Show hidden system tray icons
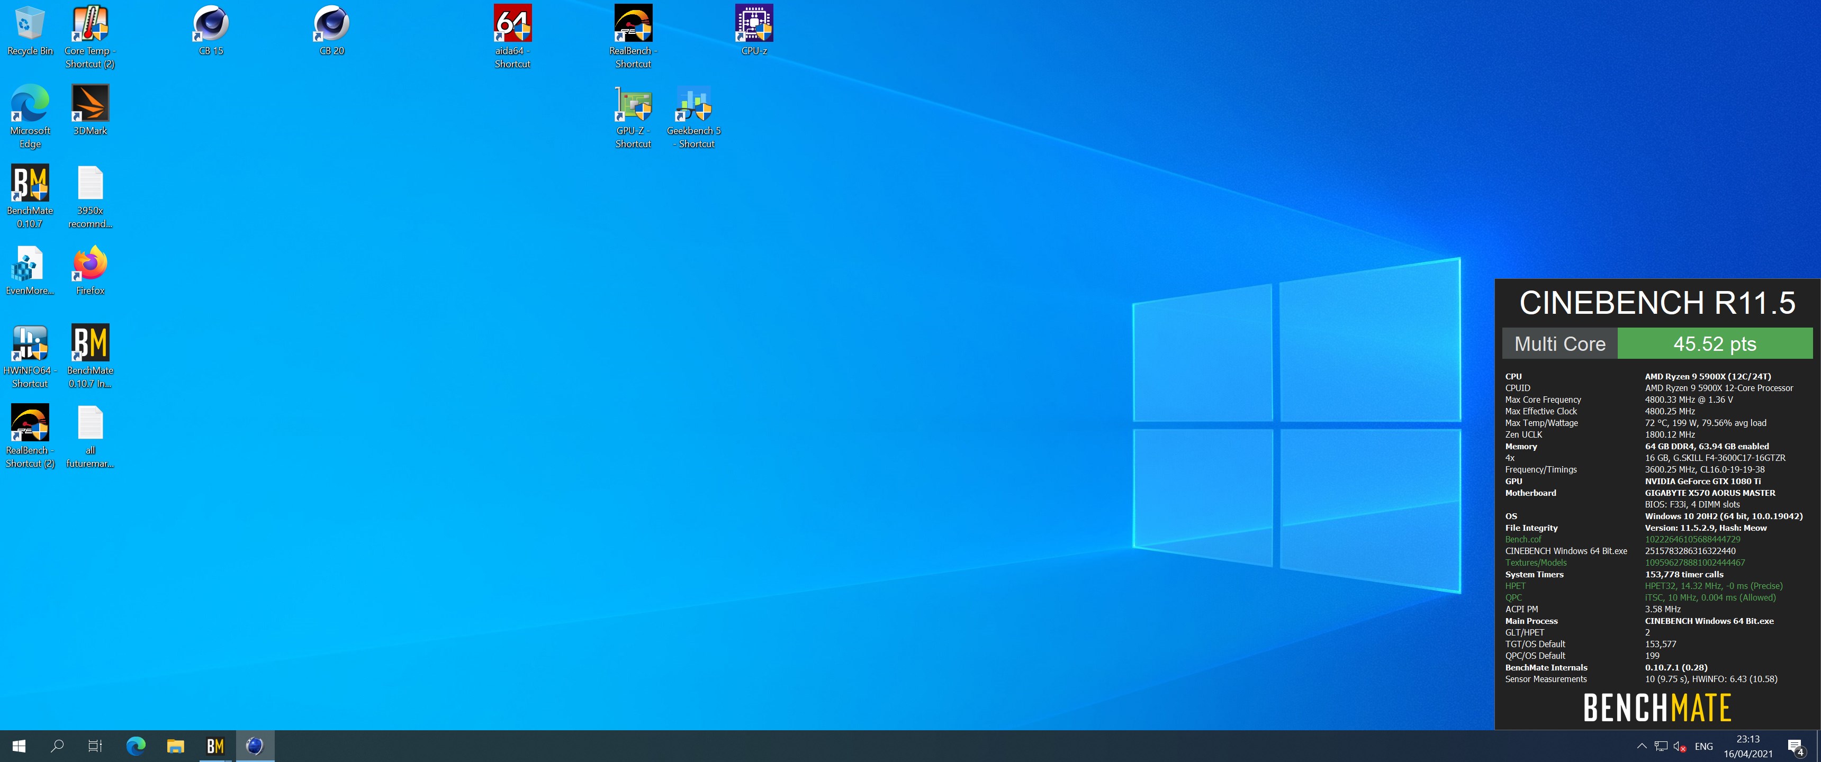Image resolution: width=1821 pixels, height=762 pixels. (x=1642, y=746)
